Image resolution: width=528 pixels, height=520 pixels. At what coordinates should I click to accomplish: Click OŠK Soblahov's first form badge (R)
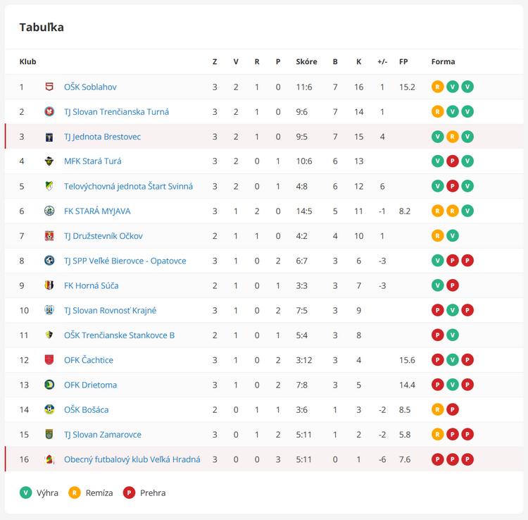tap(438, 87)
